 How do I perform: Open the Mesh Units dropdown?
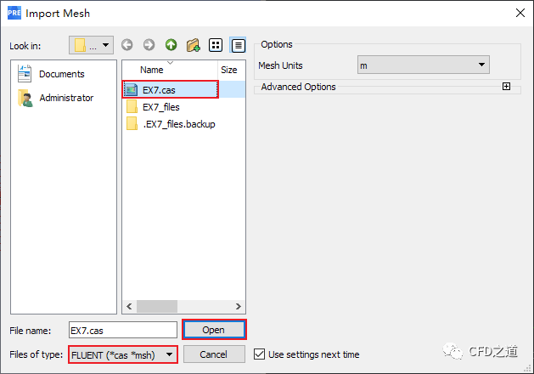coord(424,65)
